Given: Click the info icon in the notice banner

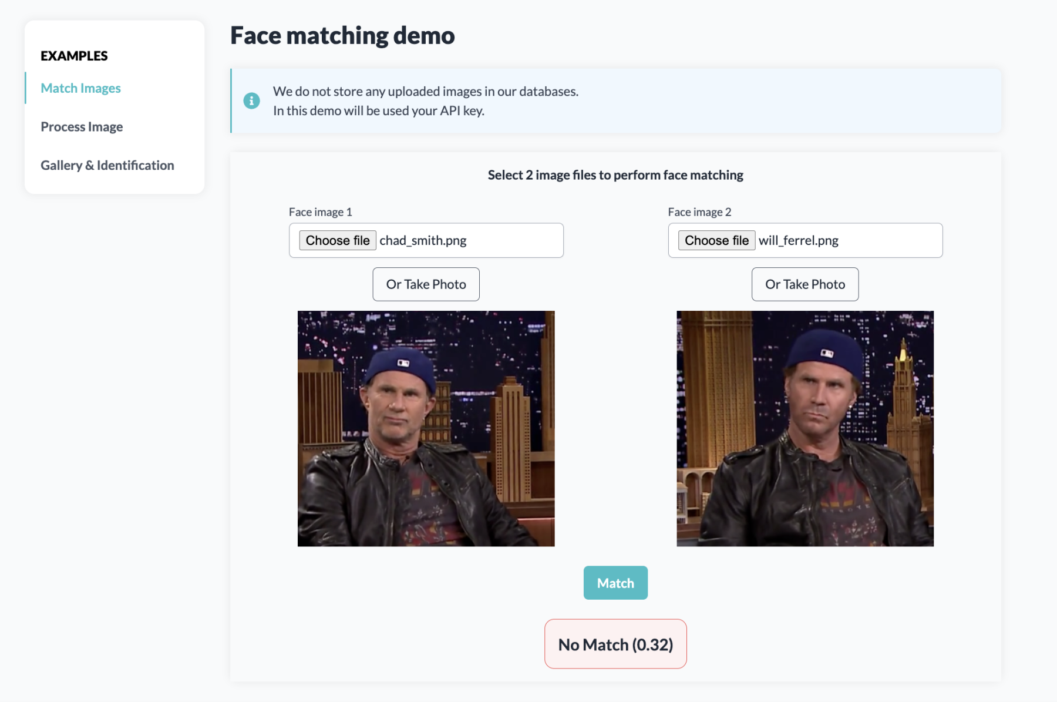Looking at the screenshot, I should point(251,100).
